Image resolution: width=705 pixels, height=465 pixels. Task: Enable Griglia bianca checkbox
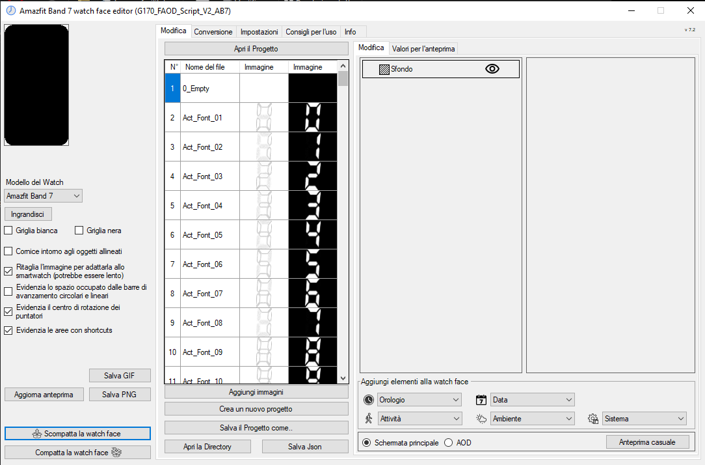[8, 231]
